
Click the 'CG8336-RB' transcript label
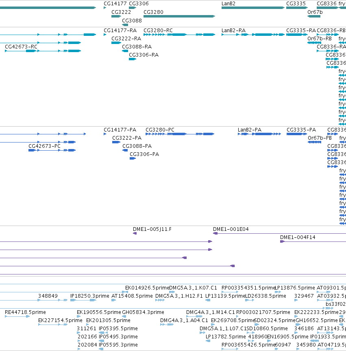click(x=331, y=30)
